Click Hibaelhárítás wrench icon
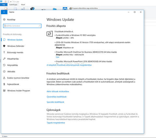Screen dimensions: 156x138 [4, 59]
